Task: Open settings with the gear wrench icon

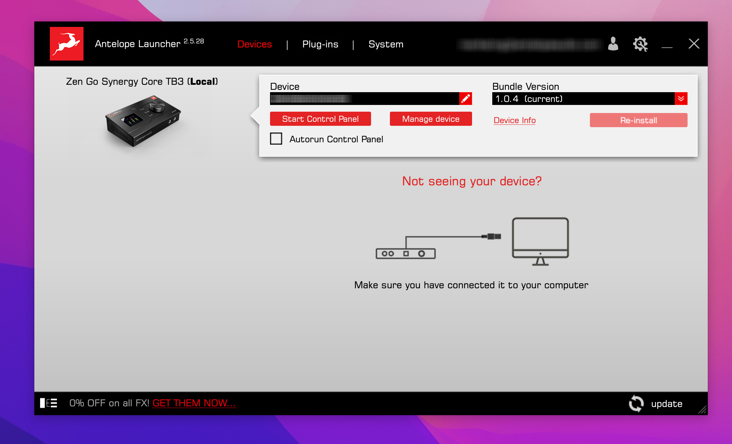Action: 640,44
